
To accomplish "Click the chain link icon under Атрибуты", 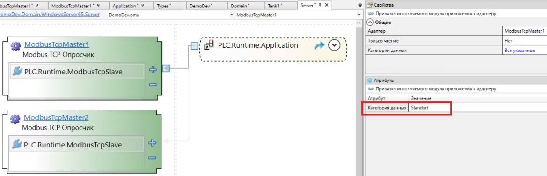I will 371,89.
